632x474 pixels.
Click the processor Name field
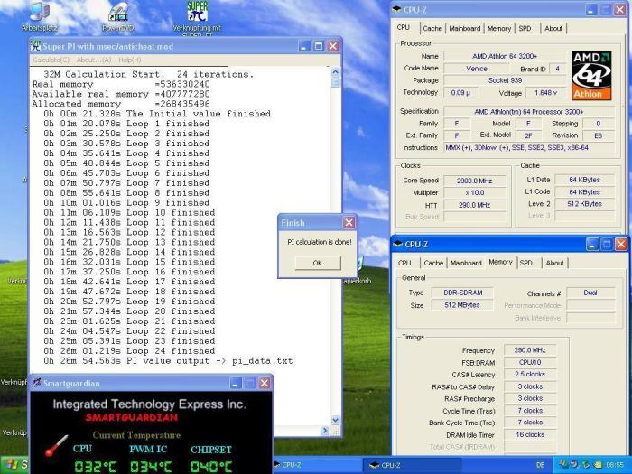(505, 56)
